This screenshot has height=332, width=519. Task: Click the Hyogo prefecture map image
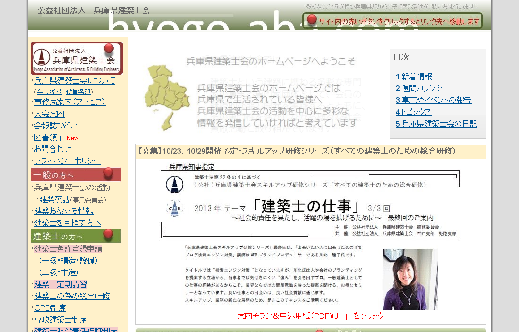(x=167, y=97)
